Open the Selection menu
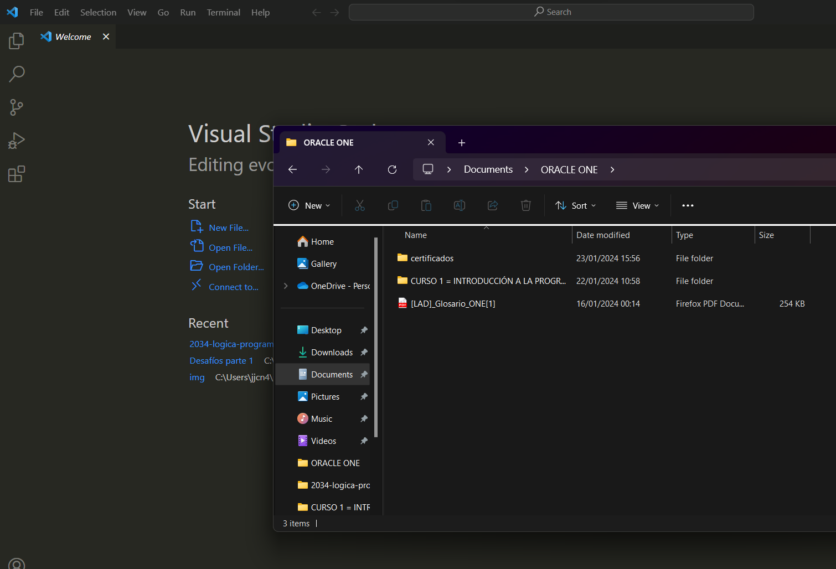Image resolution: width=836 pixels, height=569 pixels. (x=98, y=12)
